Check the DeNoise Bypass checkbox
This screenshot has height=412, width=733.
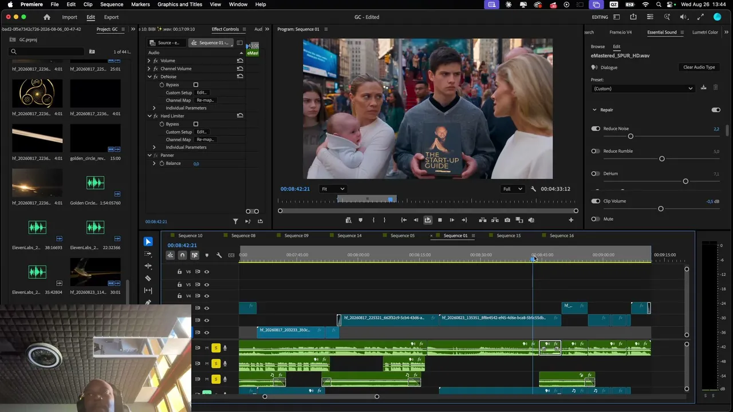click(x=196, y=85)
